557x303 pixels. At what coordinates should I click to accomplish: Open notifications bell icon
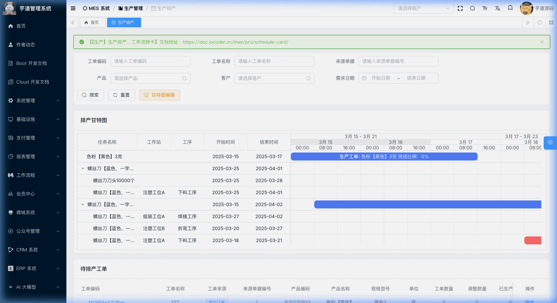point(510,8)
